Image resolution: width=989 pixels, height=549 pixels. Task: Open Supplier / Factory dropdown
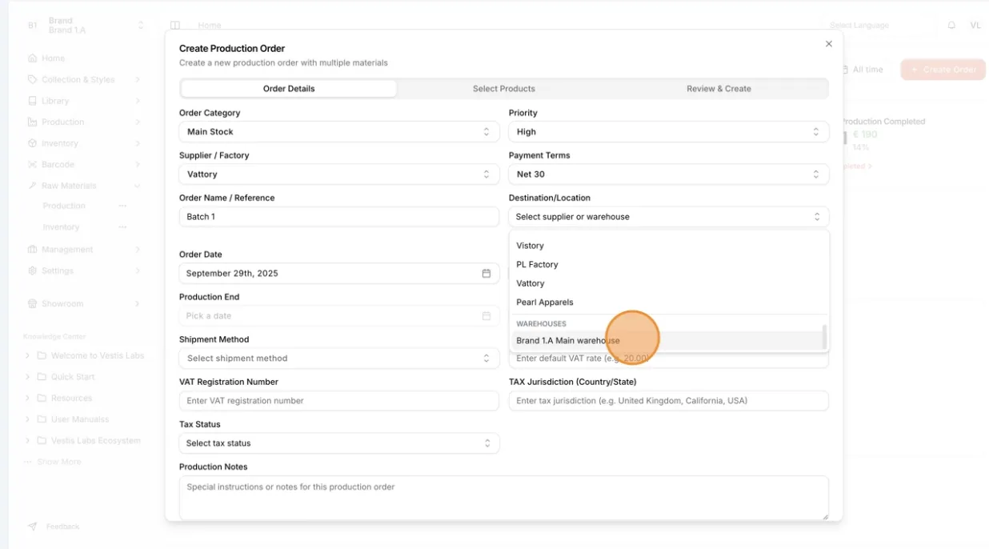point(339,174)
